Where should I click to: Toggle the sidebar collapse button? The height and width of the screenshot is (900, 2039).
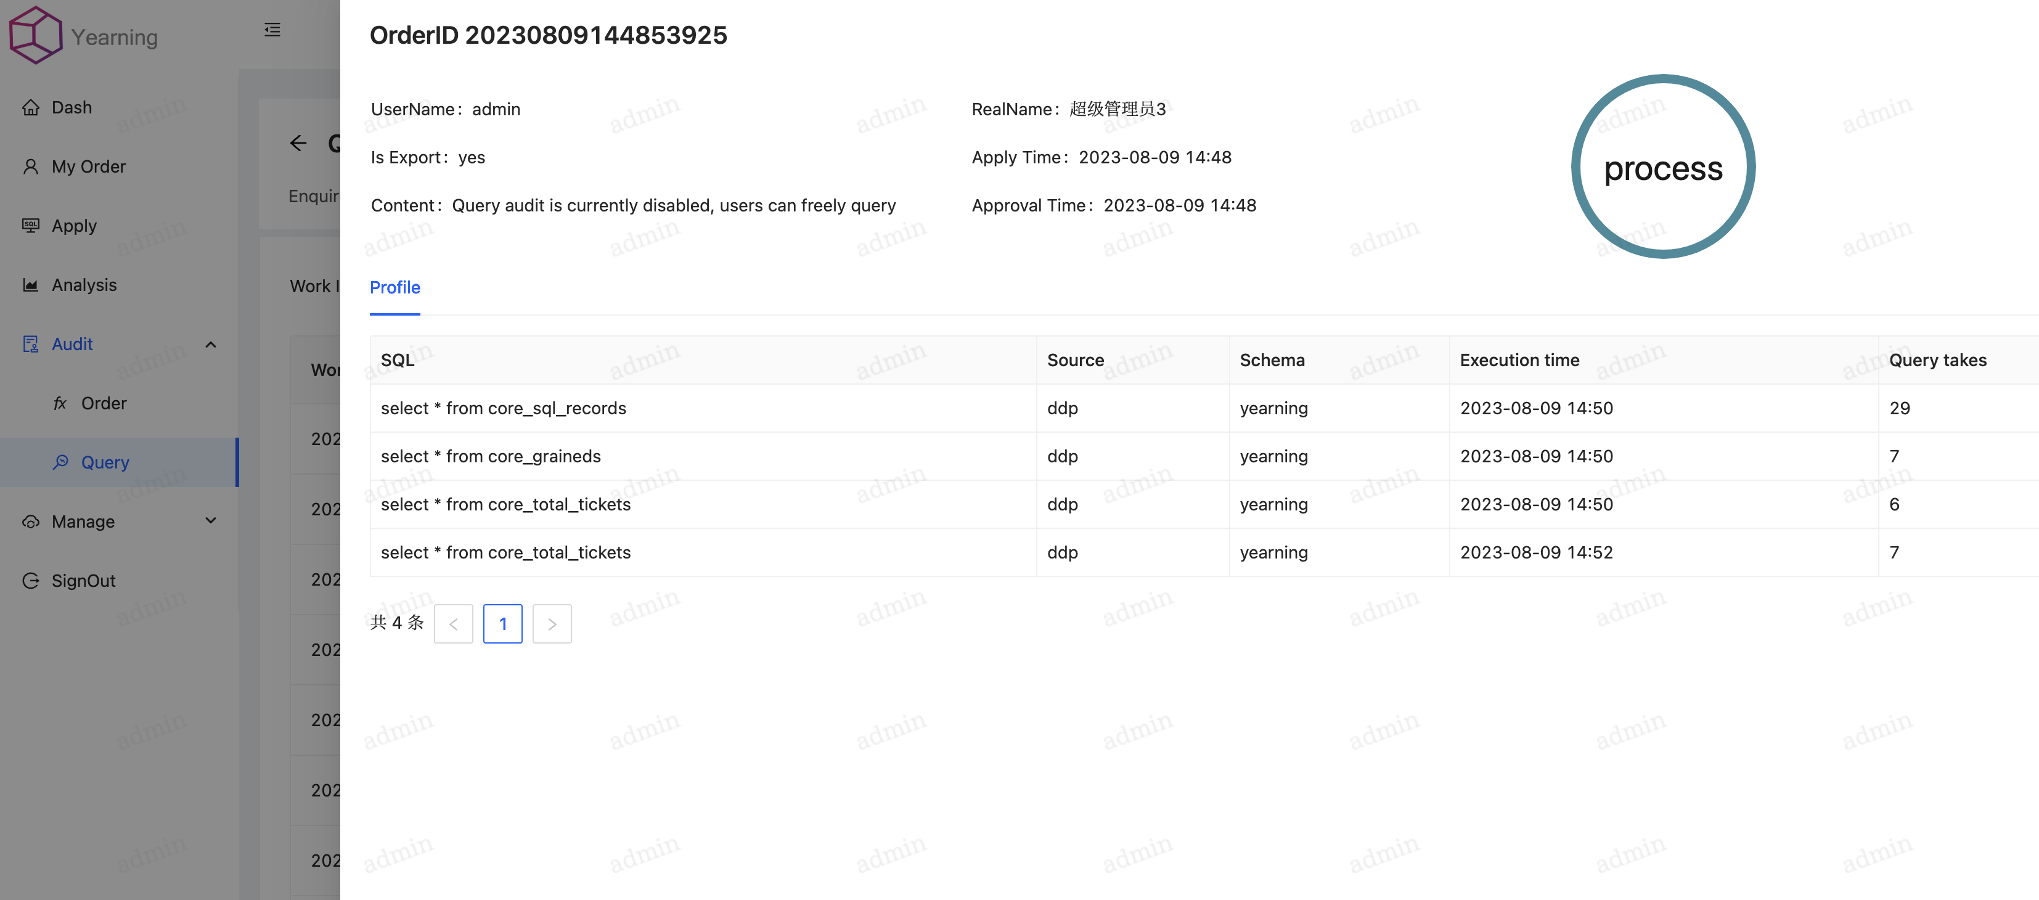point(272,28)
